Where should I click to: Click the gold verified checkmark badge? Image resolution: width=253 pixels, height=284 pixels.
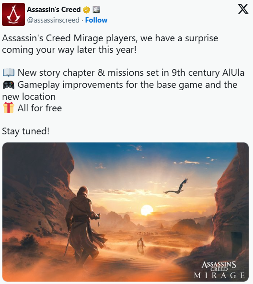tap(87, 10)
